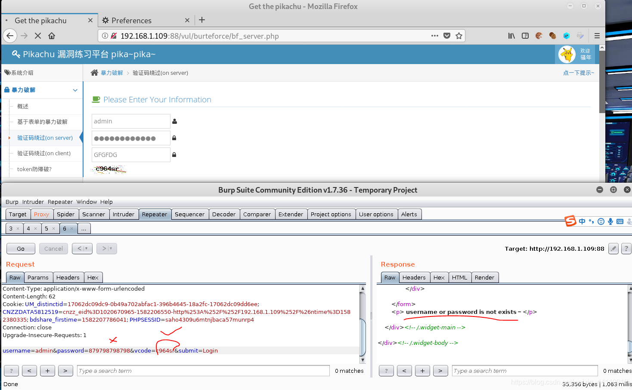Edit the target with the pencil icon
The image size is (632, 390).
coord(614,249)
